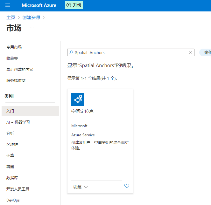Click the 空间定位点 service icon
The image size is (211, 205).
(78, 99)
